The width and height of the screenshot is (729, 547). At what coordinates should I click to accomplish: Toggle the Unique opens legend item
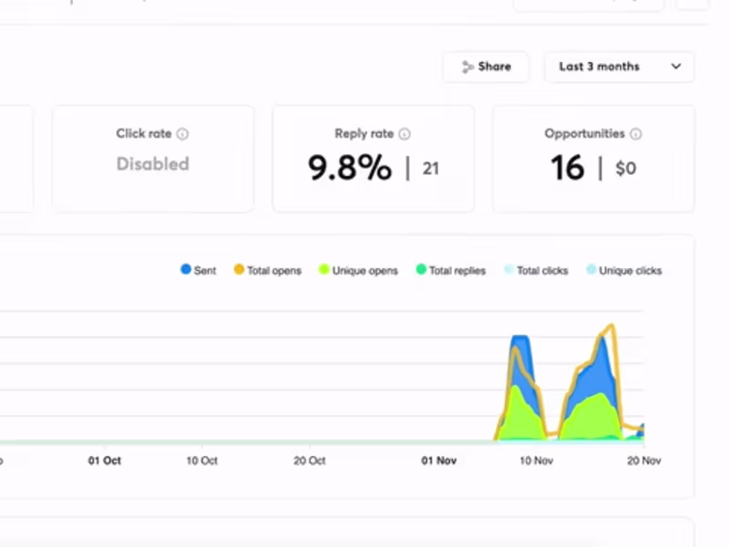pyautogui.click(x=358, y=270)
